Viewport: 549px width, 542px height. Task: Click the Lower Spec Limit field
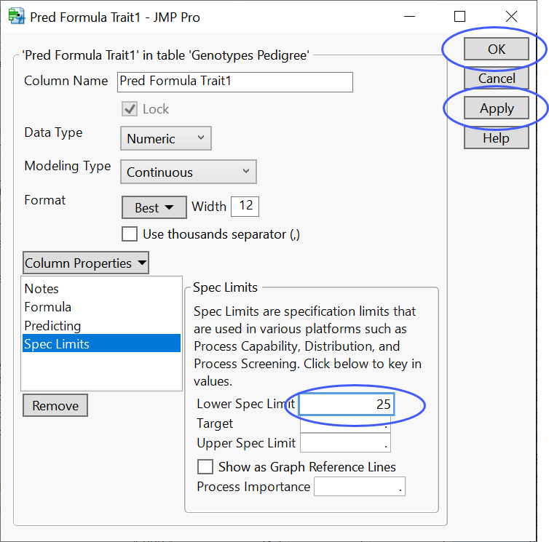[x=346, y=404]
